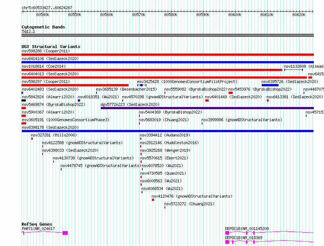Click the chr5:60533427..60624267 coordinate label
Image resolution: width=324 pixels, height=246 pixels.
[47, 8]
